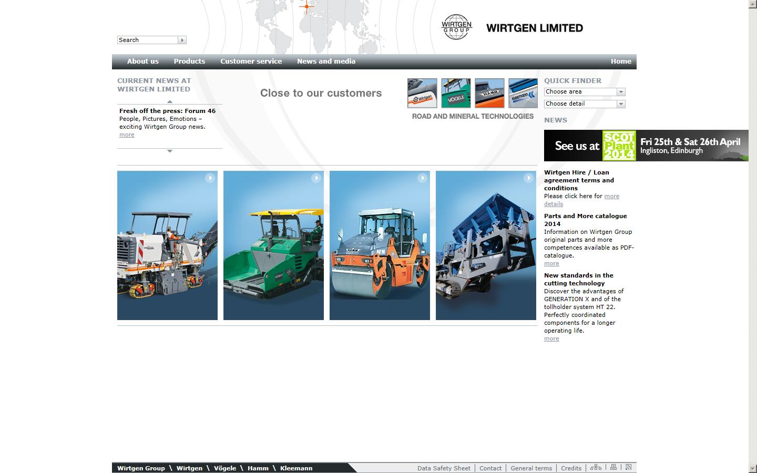Select the Kleemann brand tile
757x473 pixels.
click(523, 93)
